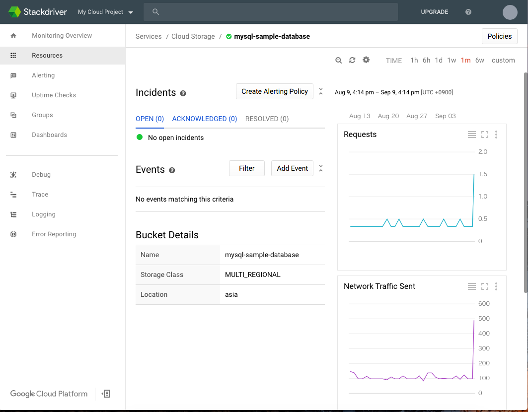Image resolution: width=528 pixels, height=412 pixels.
Task: Open Debug menu item
Action: (63, 175)
